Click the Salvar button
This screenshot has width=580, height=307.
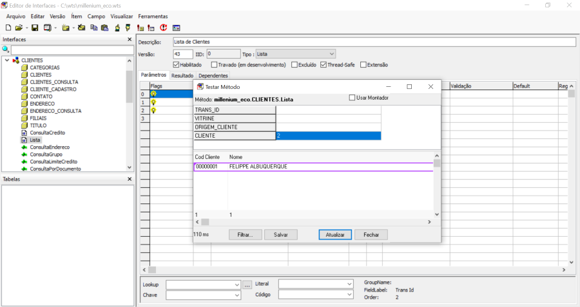[x=281, y=234]
